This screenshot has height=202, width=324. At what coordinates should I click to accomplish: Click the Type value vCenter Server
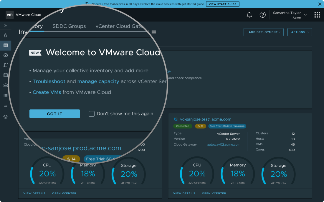coord(229,134)
